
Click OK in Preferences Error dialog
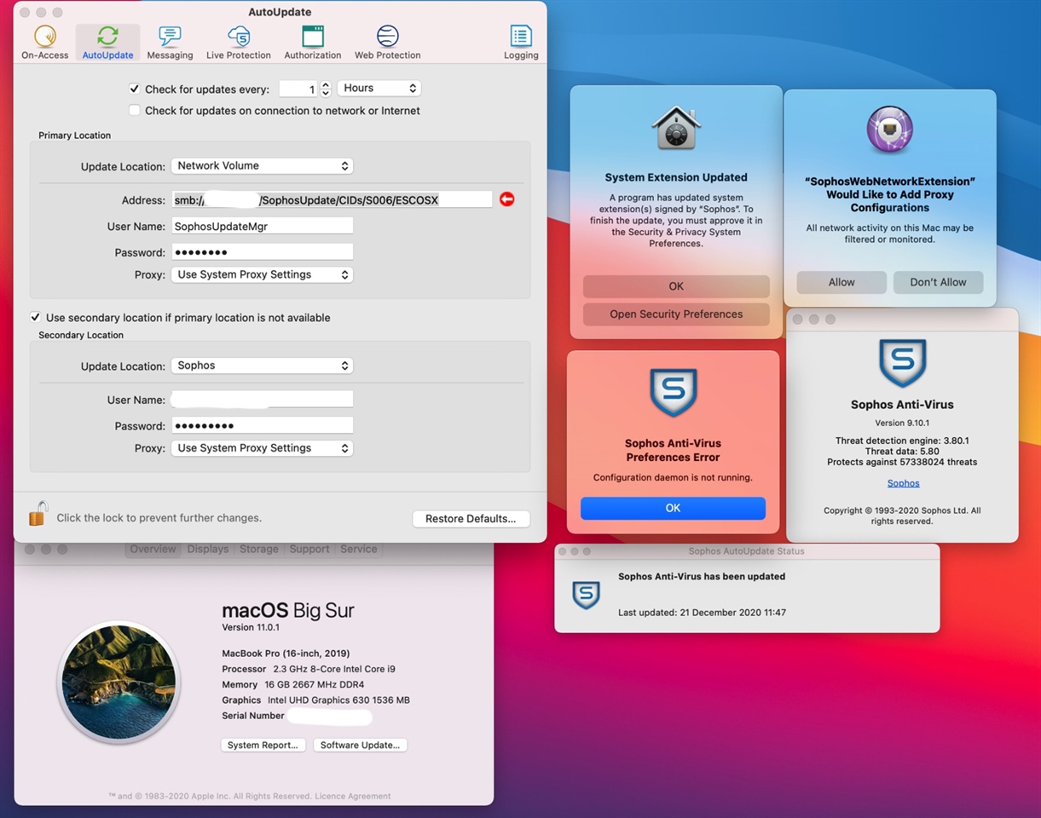pyautogui.click(x=673, y=508)
